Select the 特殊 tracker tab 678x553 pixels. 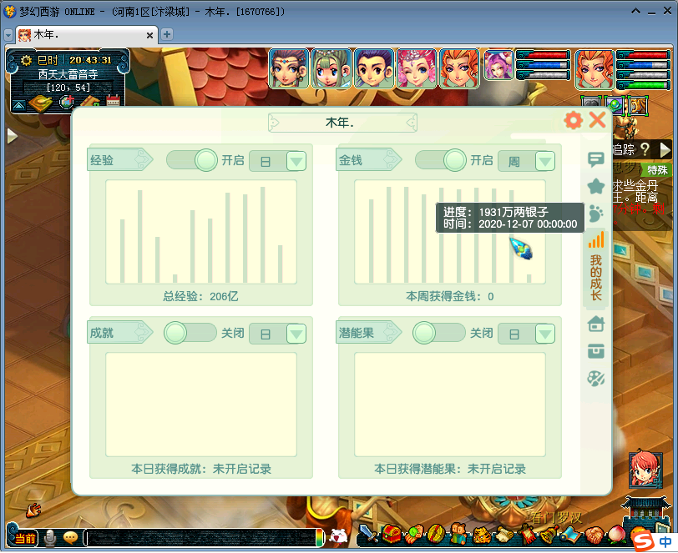click(x=657, y=170)
